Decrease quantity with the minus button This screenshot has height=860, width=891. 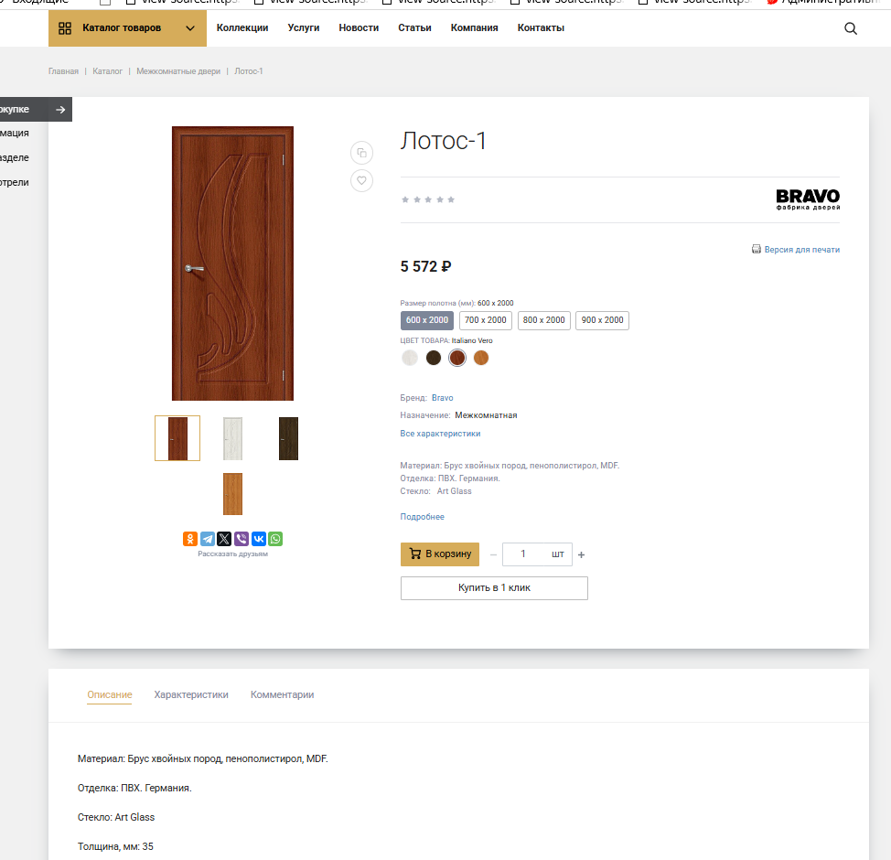pyautogui.click(x=494, y=554)
